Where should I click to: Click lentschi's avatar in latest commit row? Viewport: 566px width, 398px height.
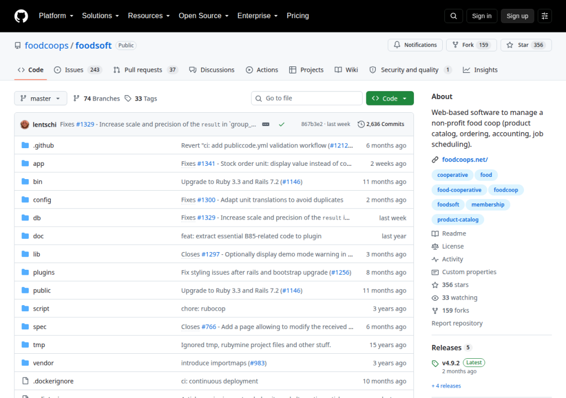tap(24, 124)
